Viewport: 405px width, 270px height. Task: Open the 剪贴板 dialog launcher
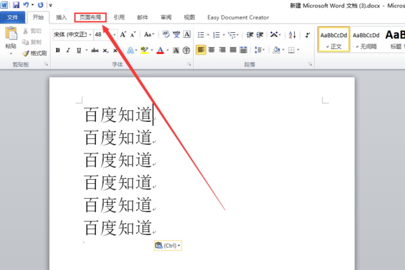point(46,64)
